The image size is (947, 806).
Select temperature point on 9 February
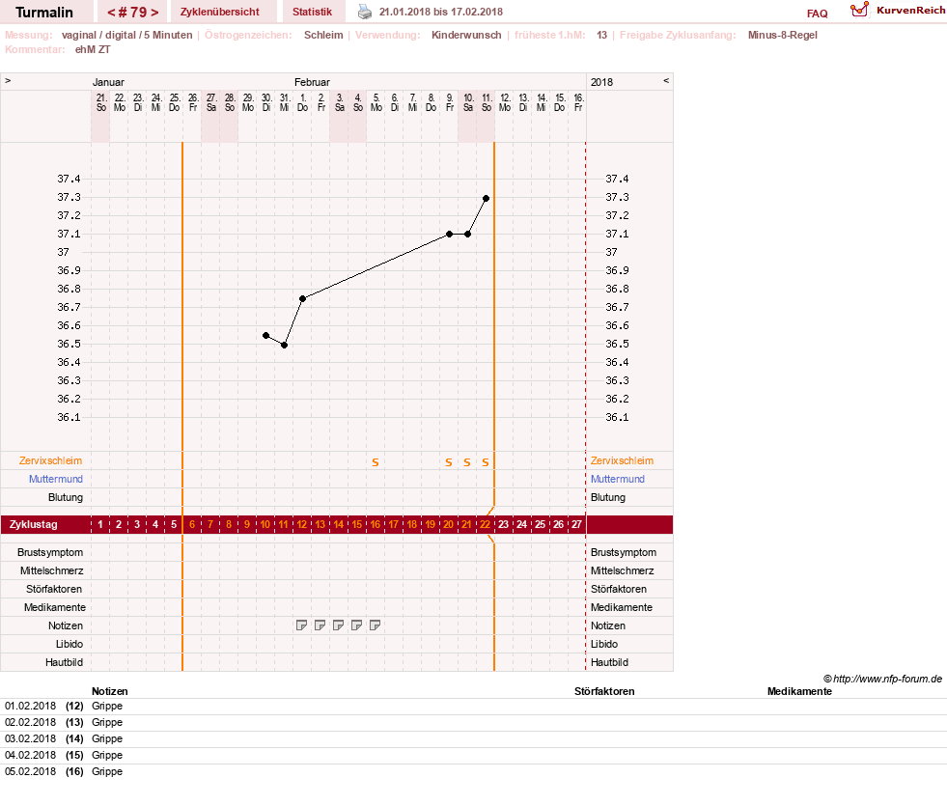pos(449,235)
